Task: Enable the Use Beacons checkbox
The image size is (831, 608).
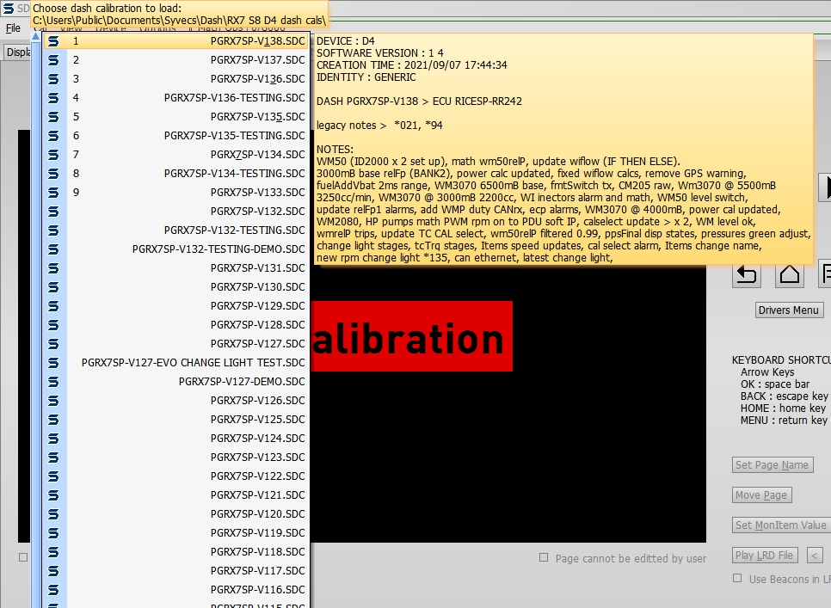Action: tap(737, 579)
